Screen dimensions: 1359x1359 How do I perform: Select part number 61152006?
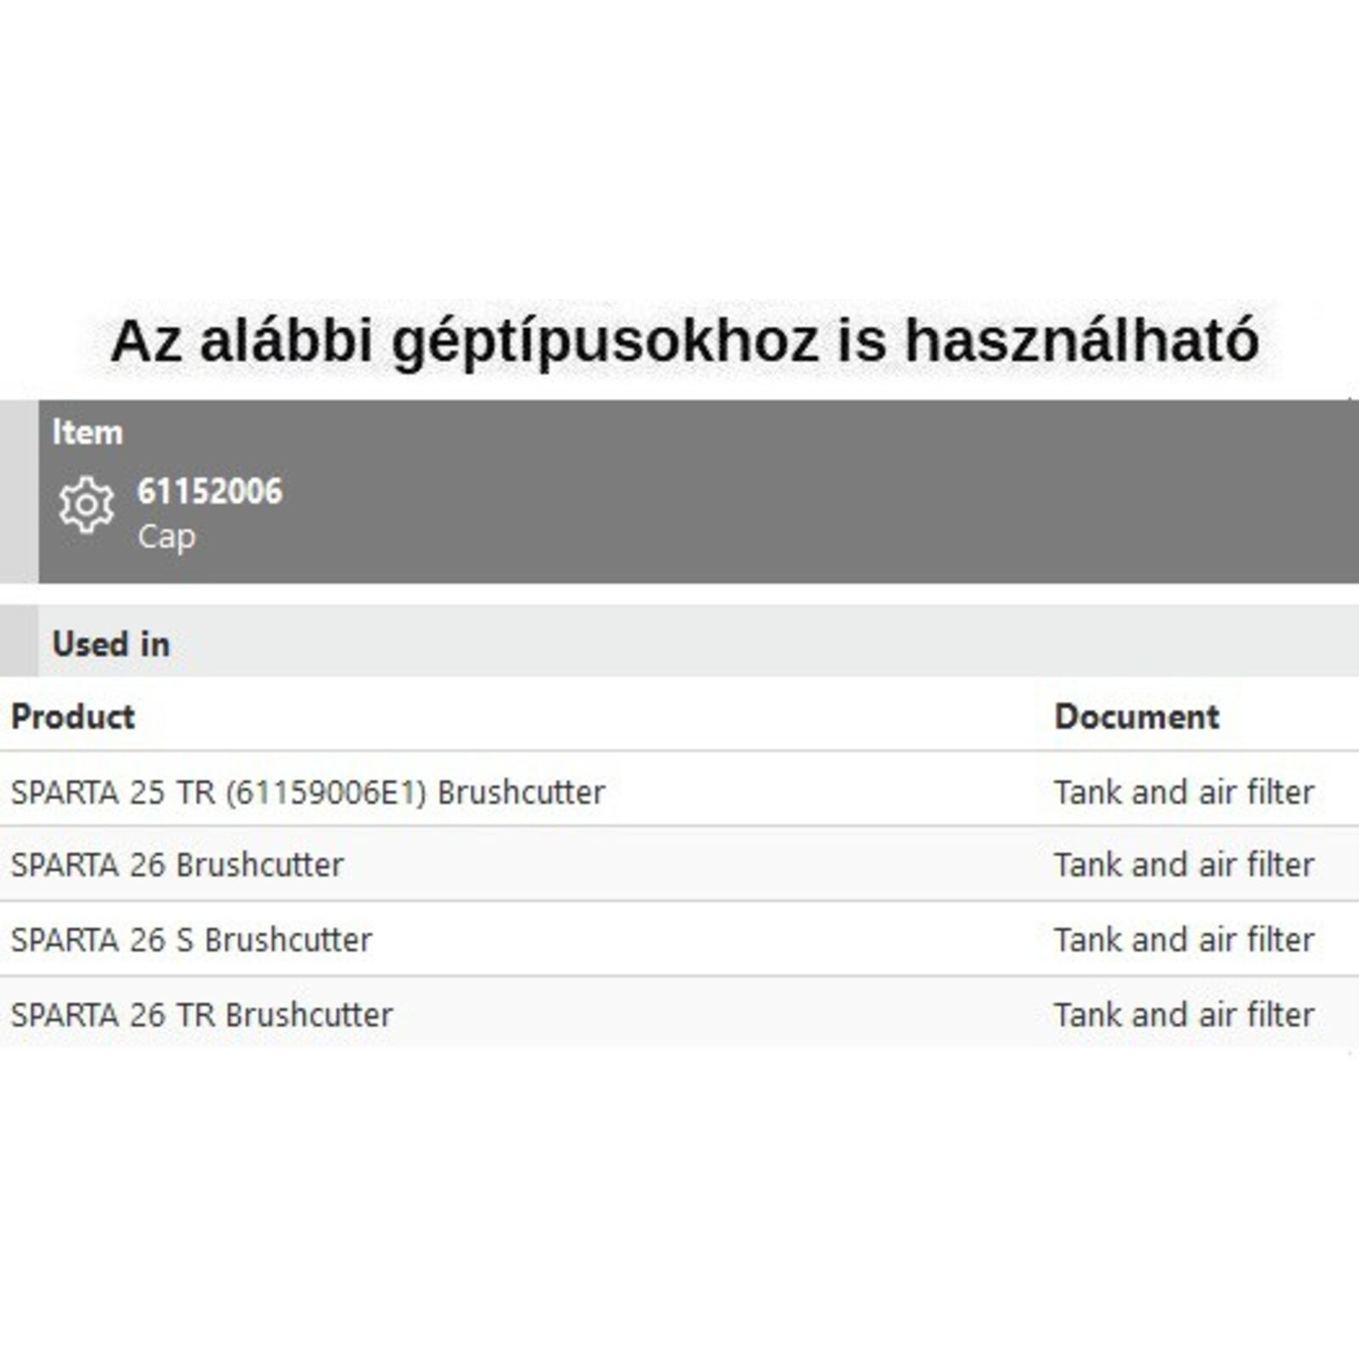pyautogui.click(x=210, y=492)
